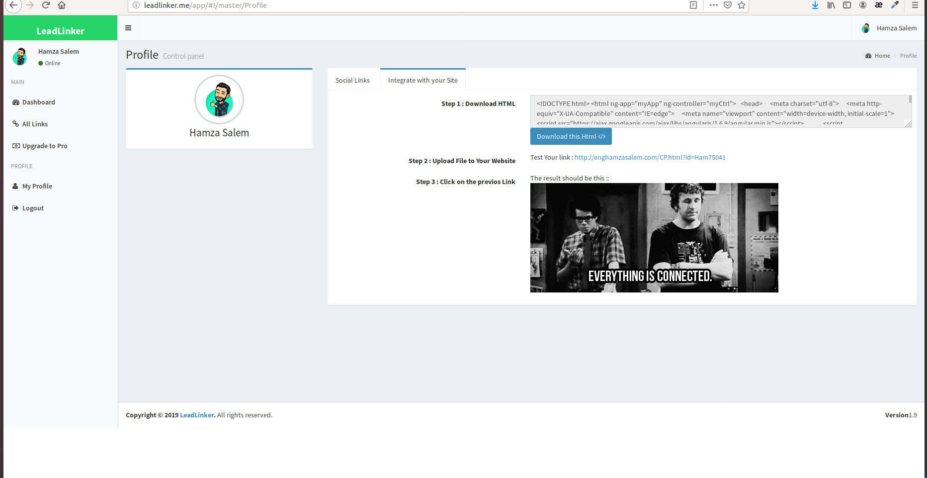The height and width of the screenshot is (478, 927).
Task: Click the 'æ' extension icon
Action: click(x=879, y=5)
